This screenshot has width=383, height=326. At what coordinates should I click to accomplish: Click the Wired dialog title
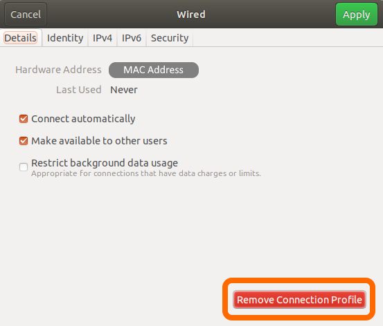click(191, 15)
